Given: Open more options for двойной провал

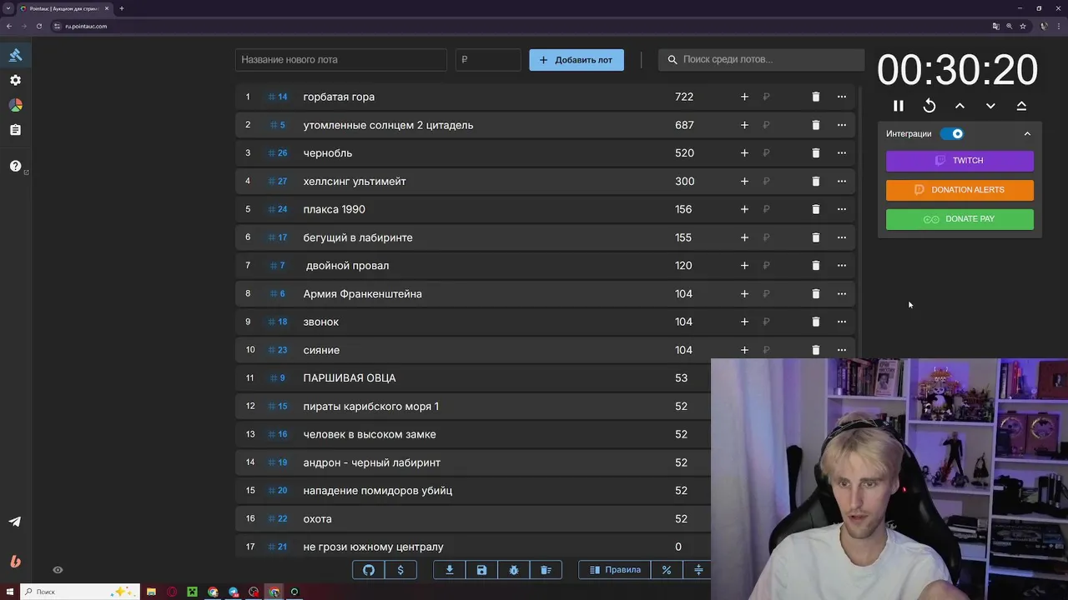Looking at the screenshot, I should (841, 265).
